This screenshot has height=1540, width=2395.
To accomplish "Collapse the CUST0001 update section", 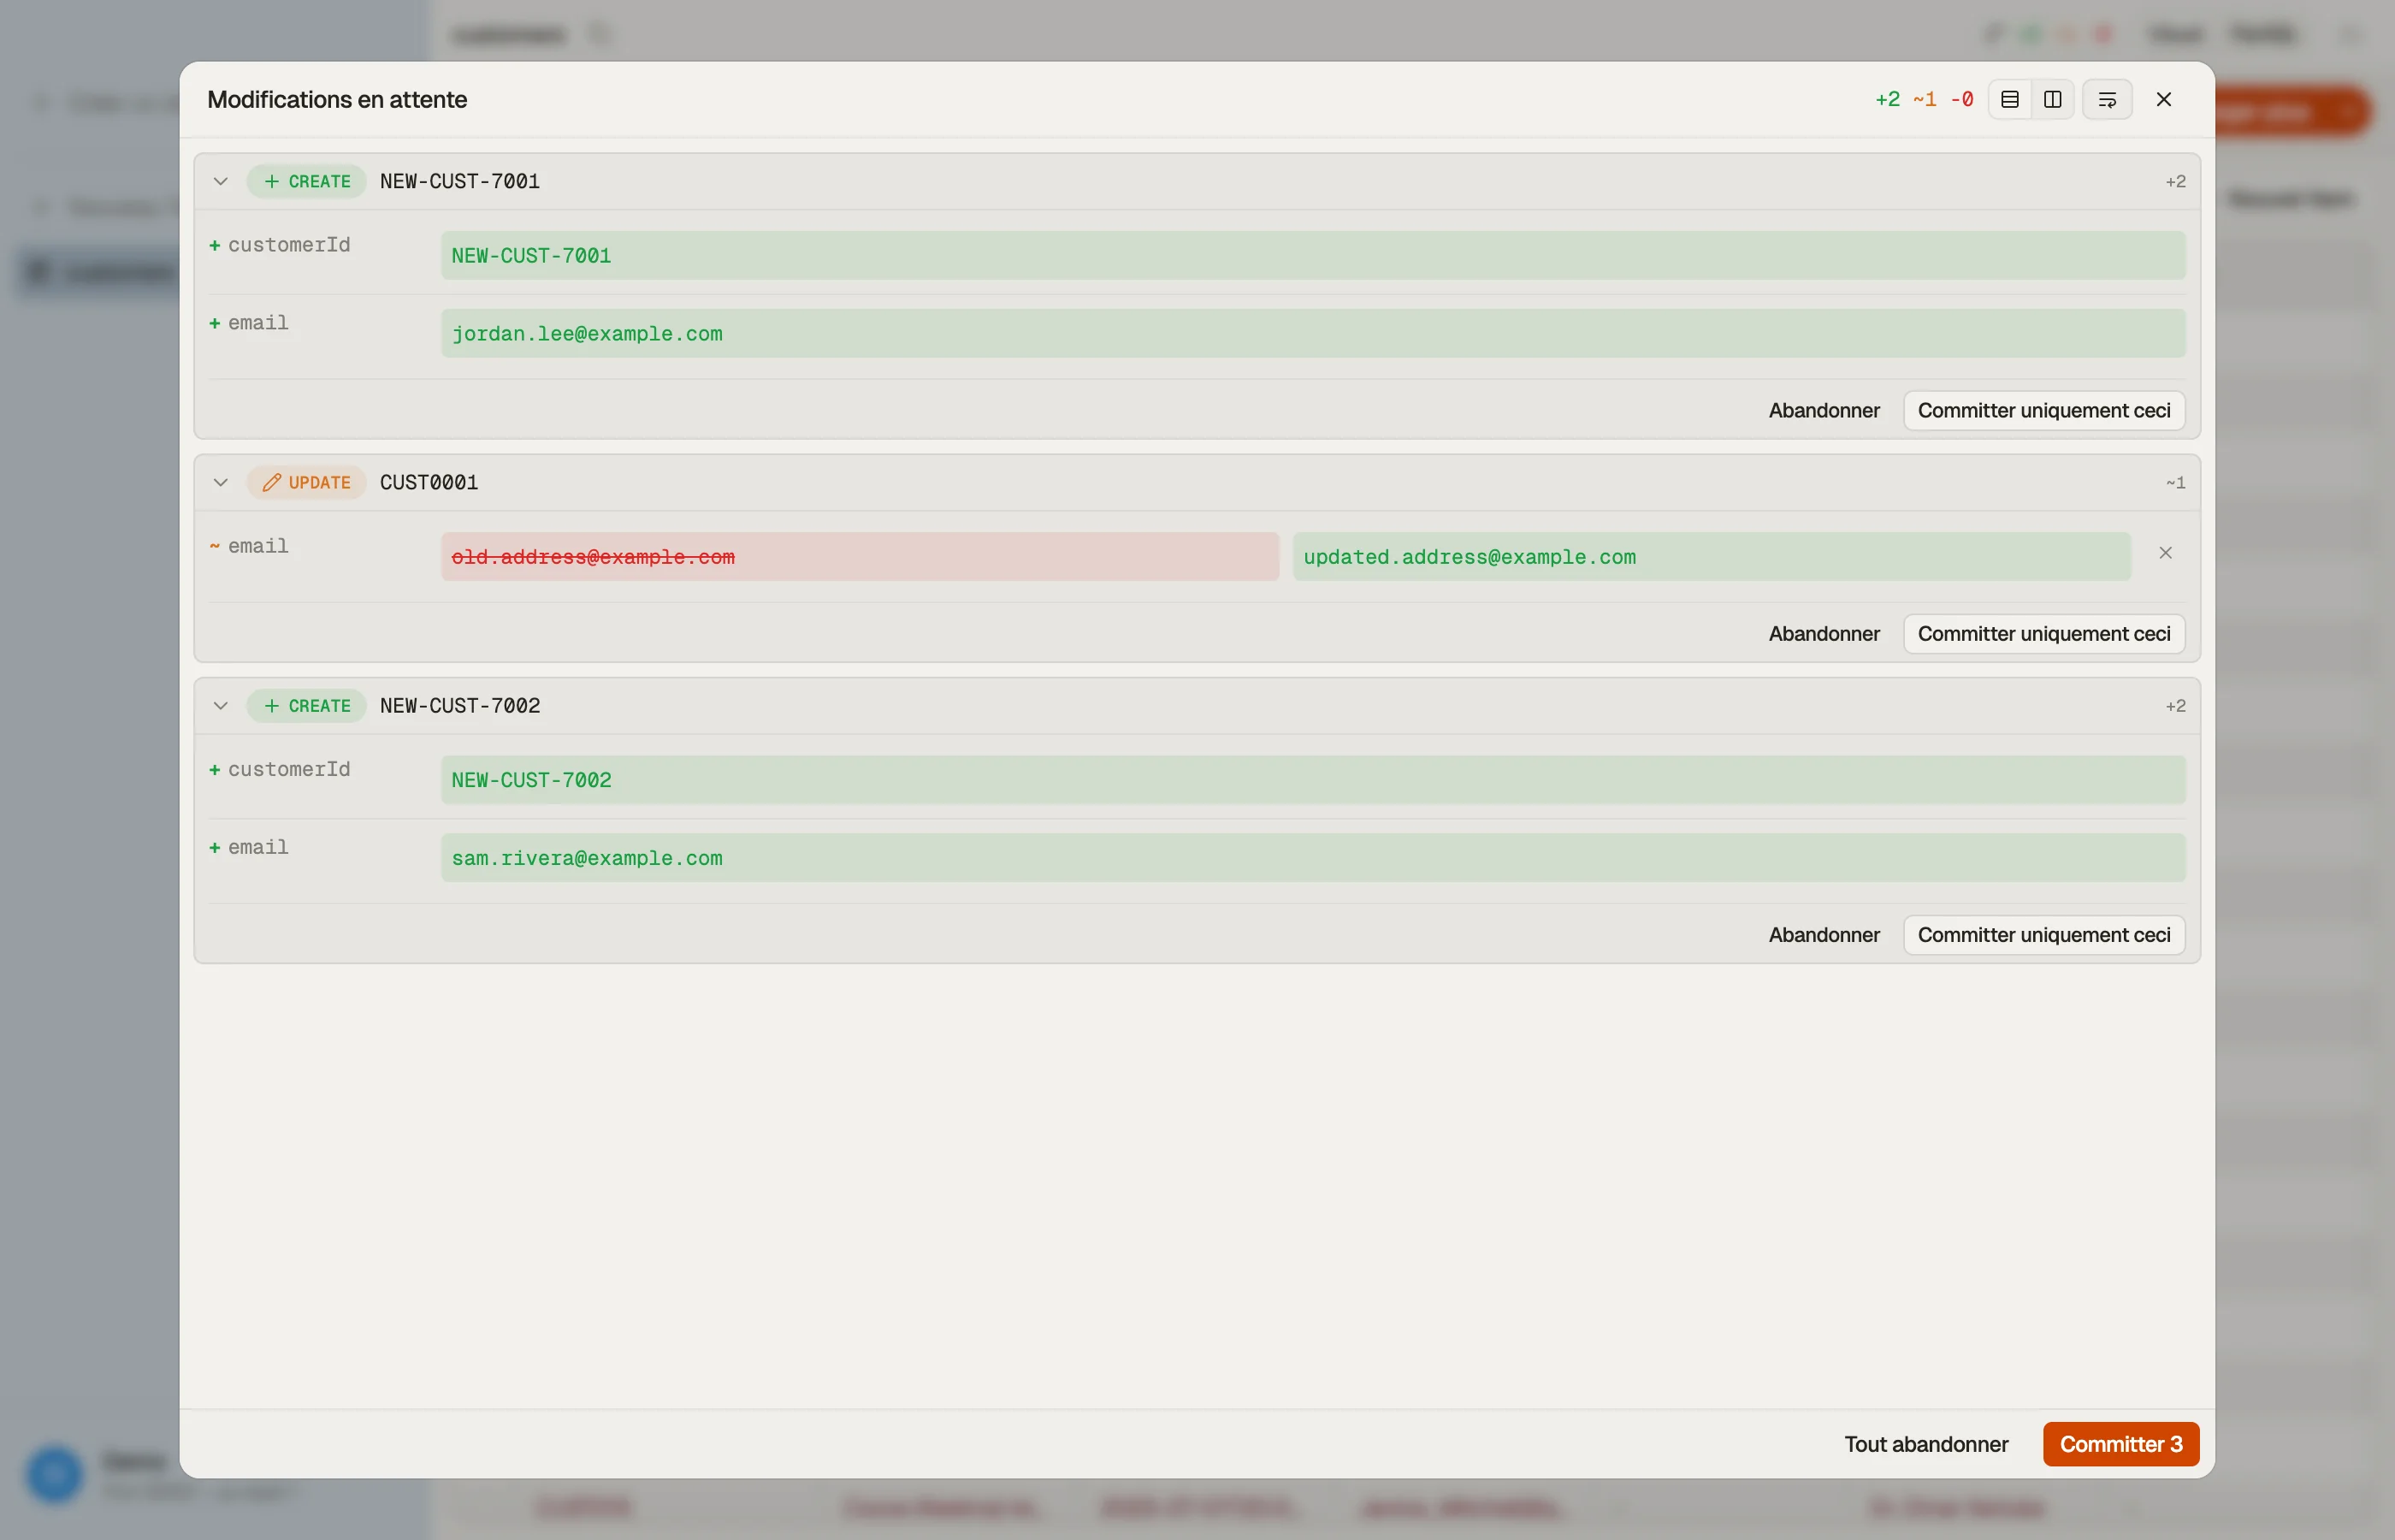I will tap(221, 482).
